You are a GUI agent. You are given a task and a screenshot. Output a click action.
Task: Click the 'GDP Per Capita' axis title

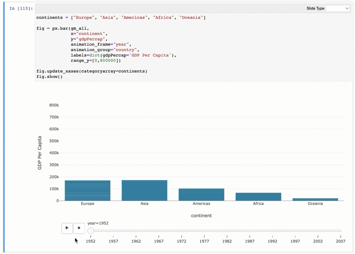click(40, 153)
